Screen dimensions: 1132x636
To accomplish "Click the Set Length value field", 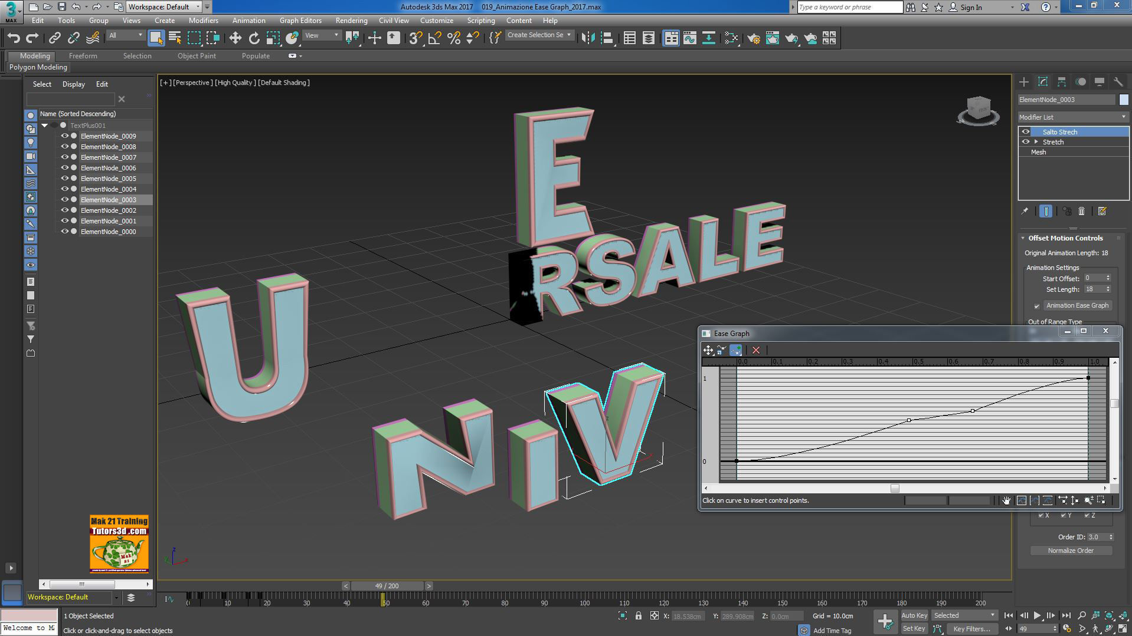I will click(1092, 289).
